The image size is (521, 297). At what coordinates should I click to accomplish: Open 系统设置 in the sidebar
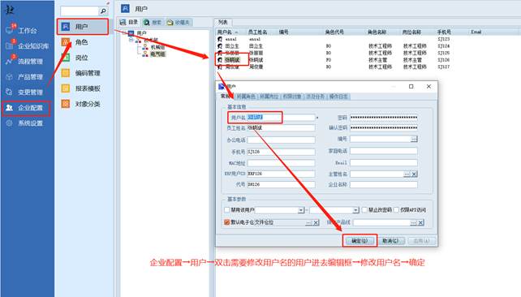30,123
